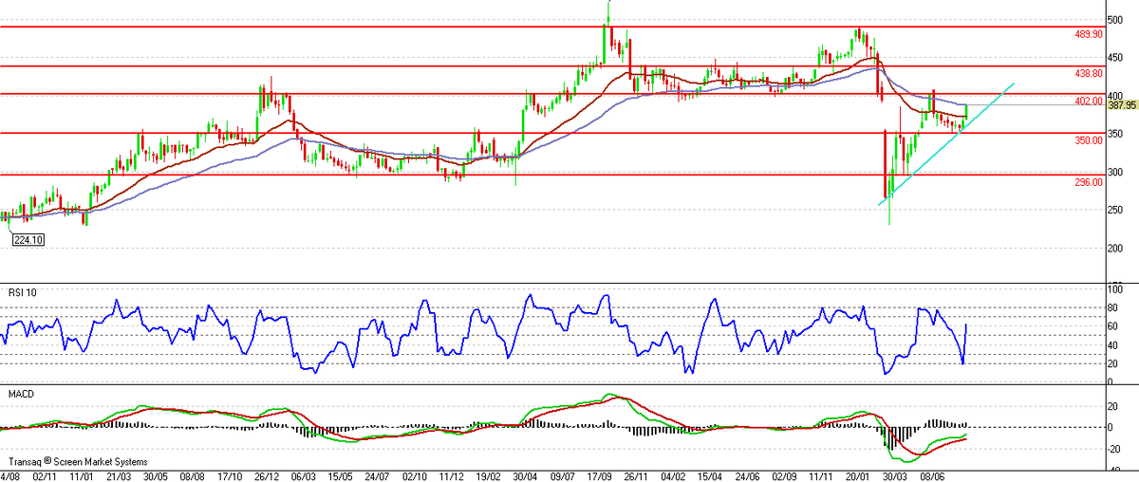Image resolution: width=1139 pixels, height=482 pixels.
Task: Click the 80 value on RSI scale
Action: [1114, 307]
